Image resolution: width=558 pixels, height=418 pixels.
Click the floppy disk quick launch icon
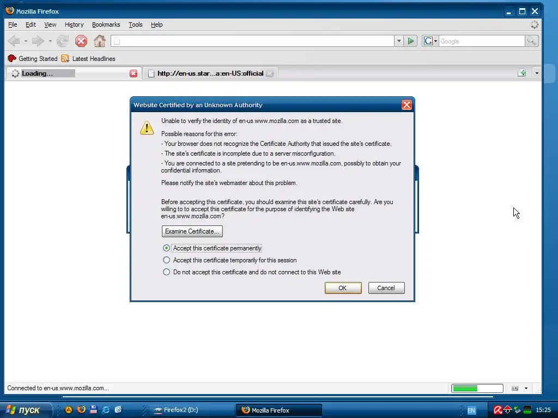coord(94,409)
